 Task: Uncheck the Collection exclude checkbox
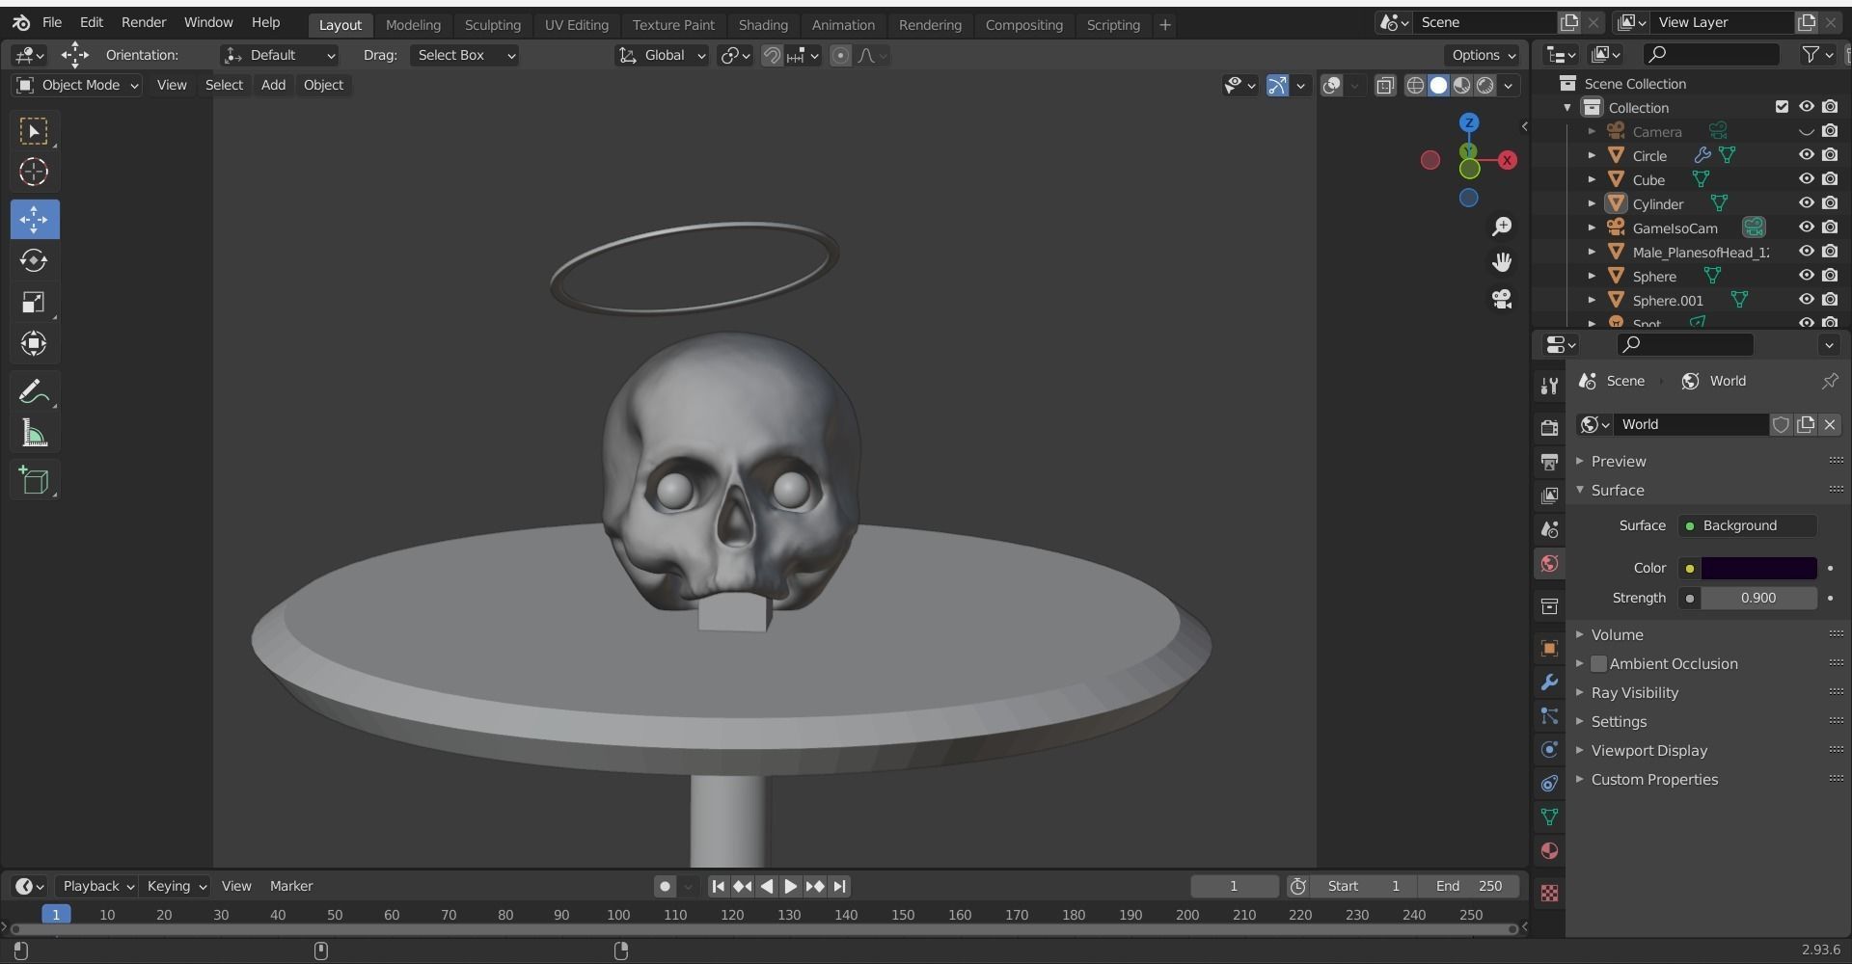[x=1782, y=107]
